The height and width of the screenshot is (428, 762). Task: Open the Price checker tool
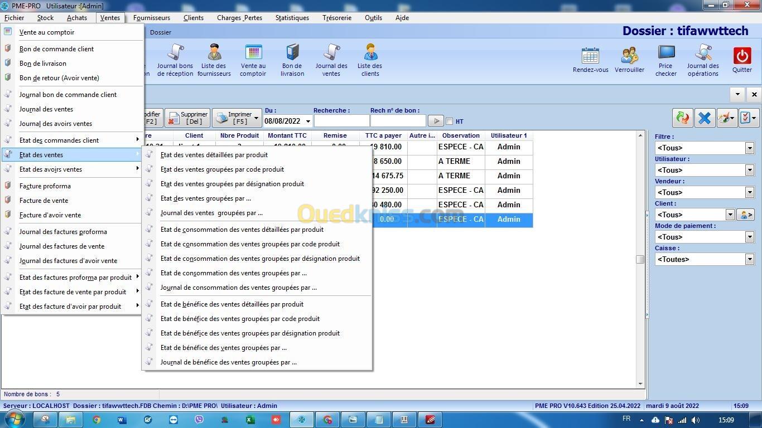point(666,54)
